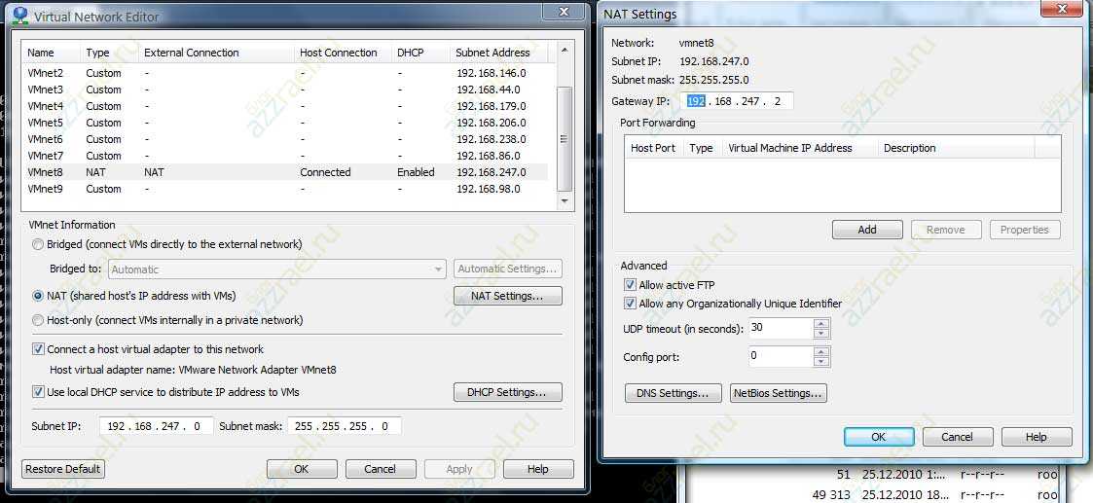Toggle Use local DHCP service checkbox
The height and width of the screenshot is (503, 1093).
coord(38,392)
